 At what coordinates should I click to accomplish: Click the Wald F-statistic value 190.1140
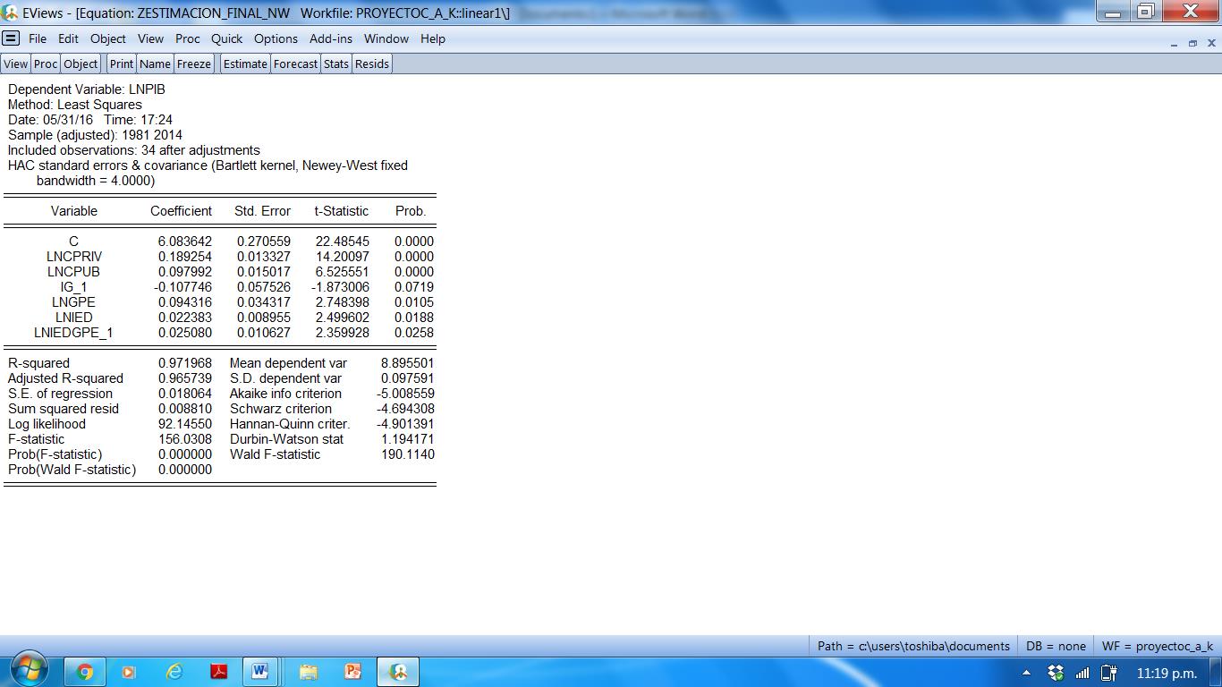pyautogui.click(x=407, y=454)
